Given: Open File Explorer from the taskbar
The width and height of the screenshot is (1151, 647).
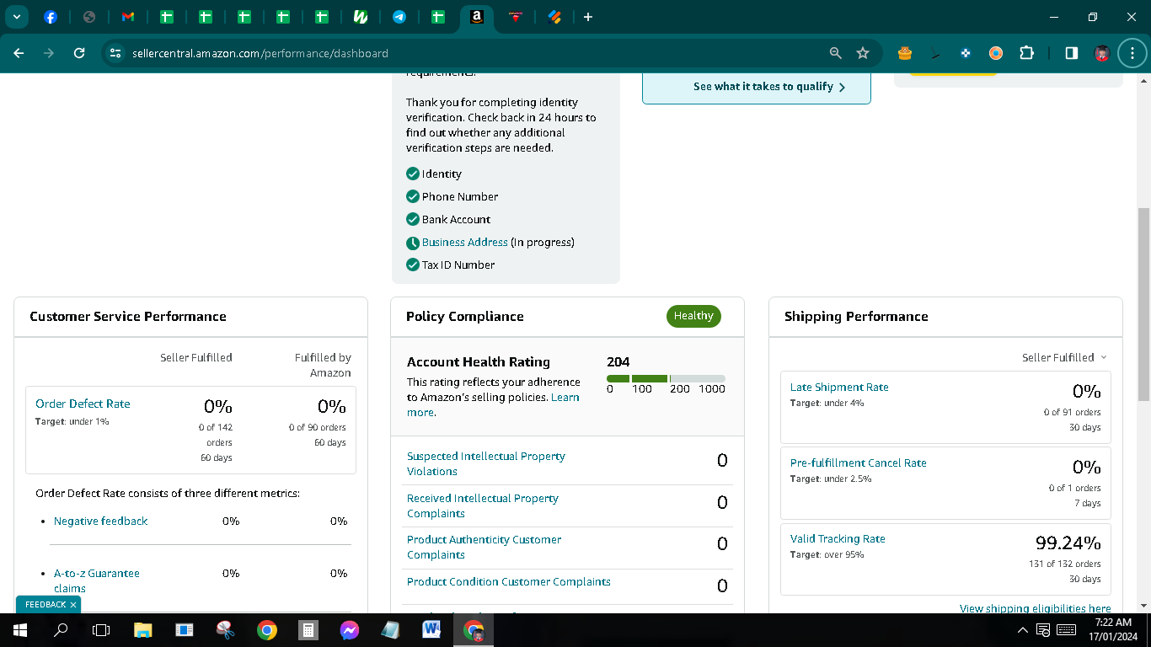Looking at the screenshot, I should click(x=142, y=629).
